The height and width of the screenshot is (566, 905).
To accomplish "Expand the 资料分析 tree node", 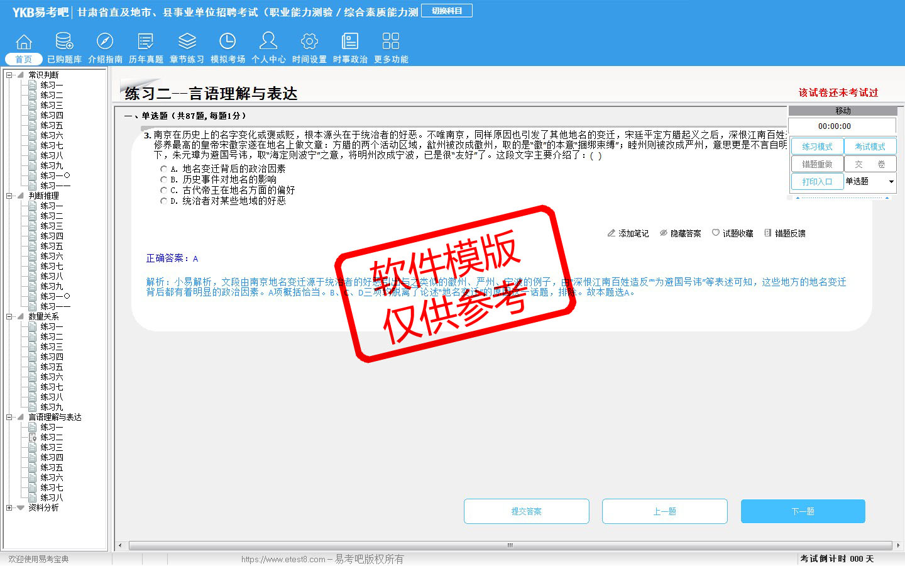I will (x=9, y=508).
